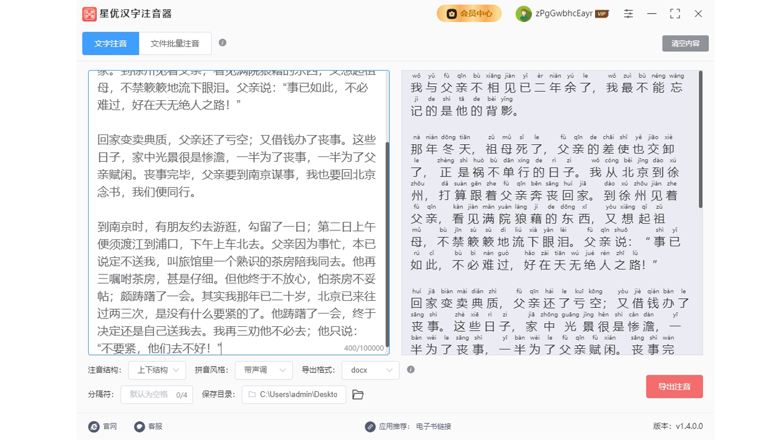The height and width of the screenshot is (440, 783).
Task: Select the 文字注音 tab
Action: point(110,43)
